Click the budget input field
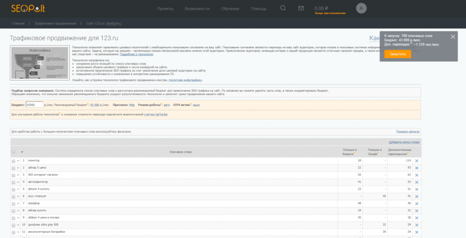The image size is (466, 238). (35, 105)
